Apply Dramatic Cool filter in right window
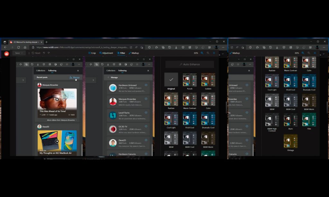 tap(309, 81)
